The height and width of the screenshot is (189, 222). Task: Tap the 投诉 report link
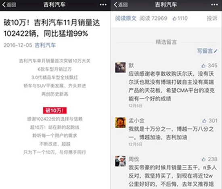click(212, 19)
